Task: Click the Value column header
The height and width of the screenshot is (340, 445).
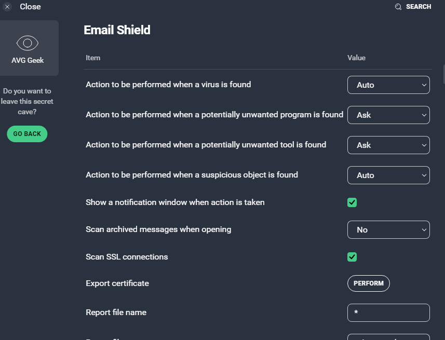Action: [356, 58]
